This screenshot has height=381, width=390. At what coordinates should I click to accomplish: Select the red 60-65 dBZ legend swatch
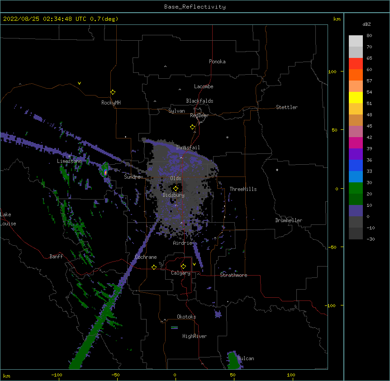[356, 64]
